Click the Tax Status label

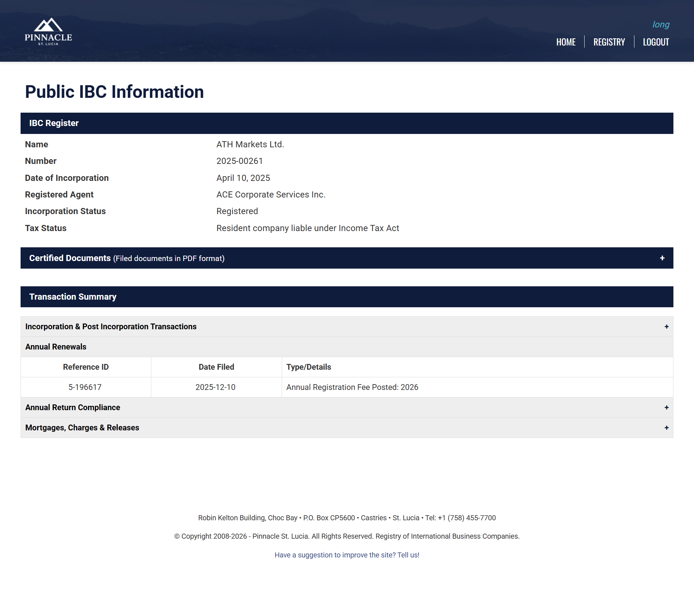pyautogui.click(x=46, y=228)
